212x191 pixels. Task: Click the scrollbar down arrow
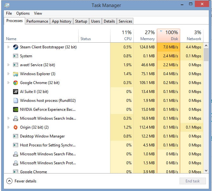(206, 171)
